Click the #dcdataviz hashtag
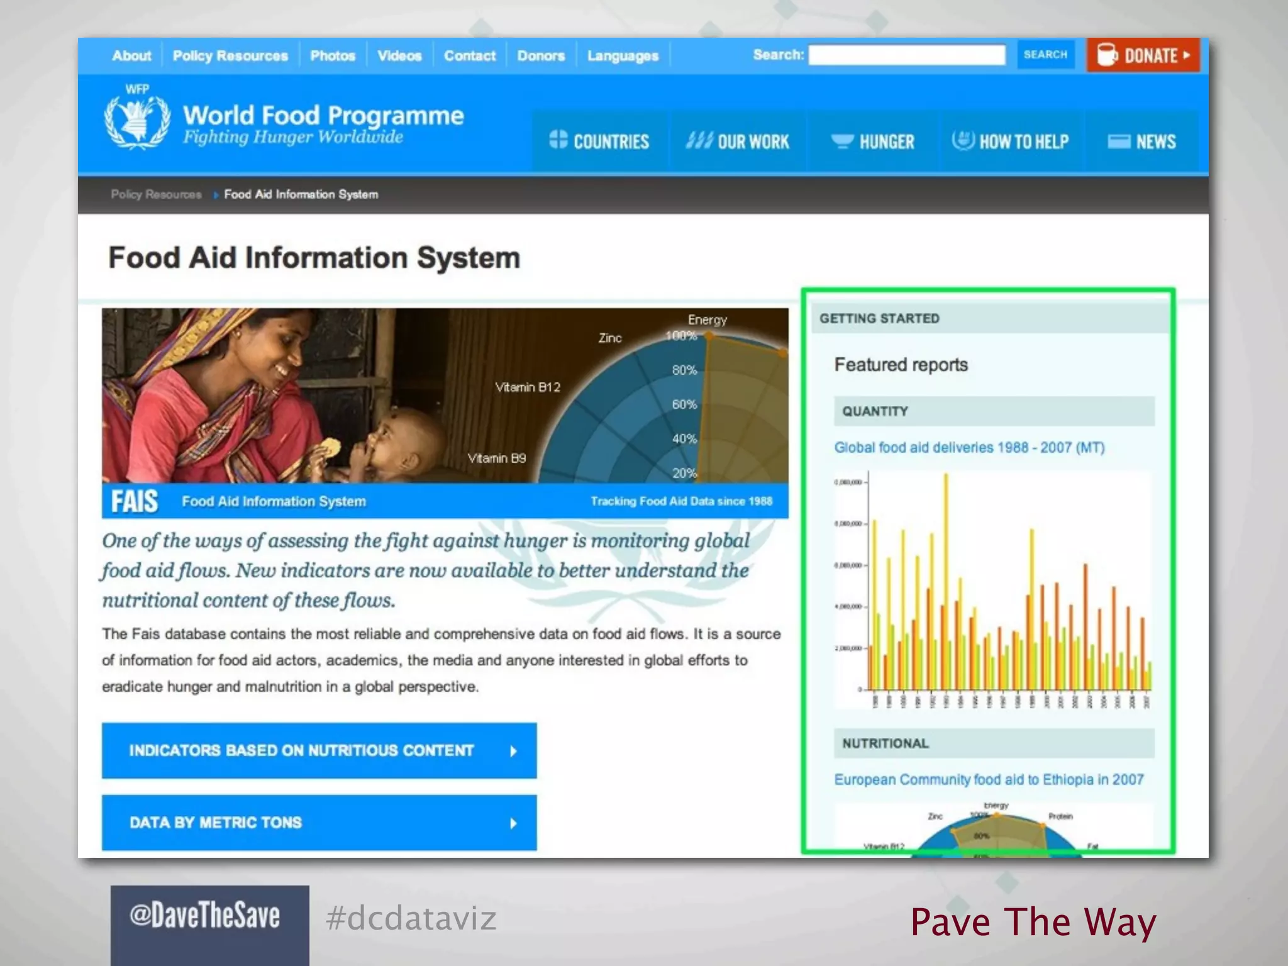The image size is (1288, 966). point(411,918)
